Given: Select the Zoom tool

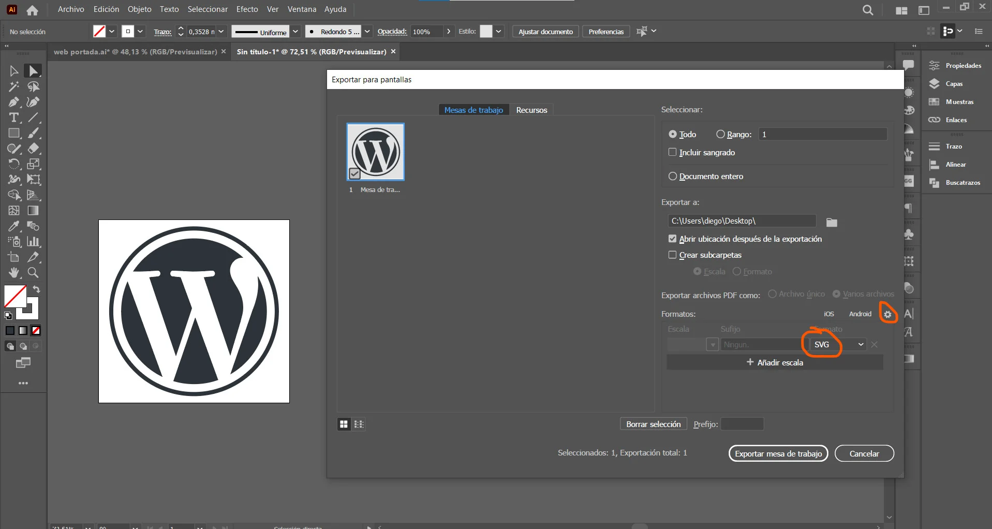Looking at the screenshot, I should tap(33, 273).
